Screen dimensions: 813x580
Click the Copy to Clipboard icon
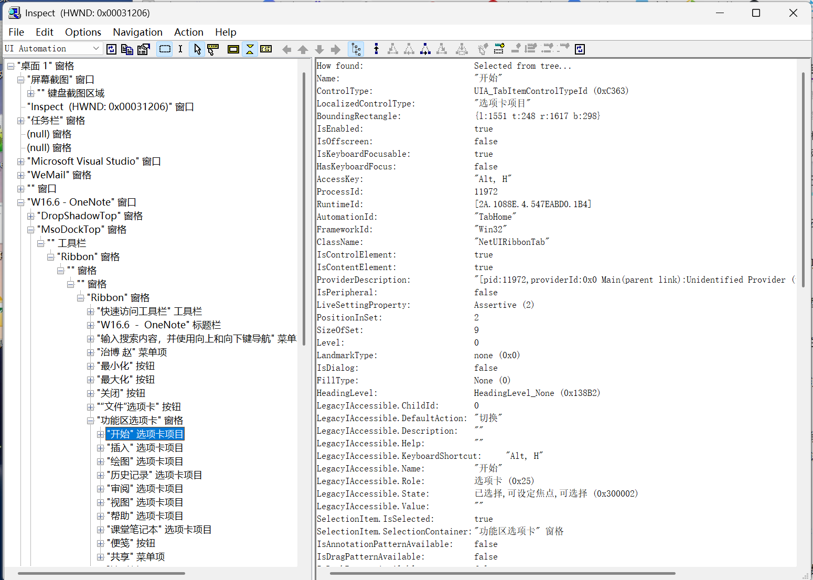pyautogui.click(x=127, y=49)
